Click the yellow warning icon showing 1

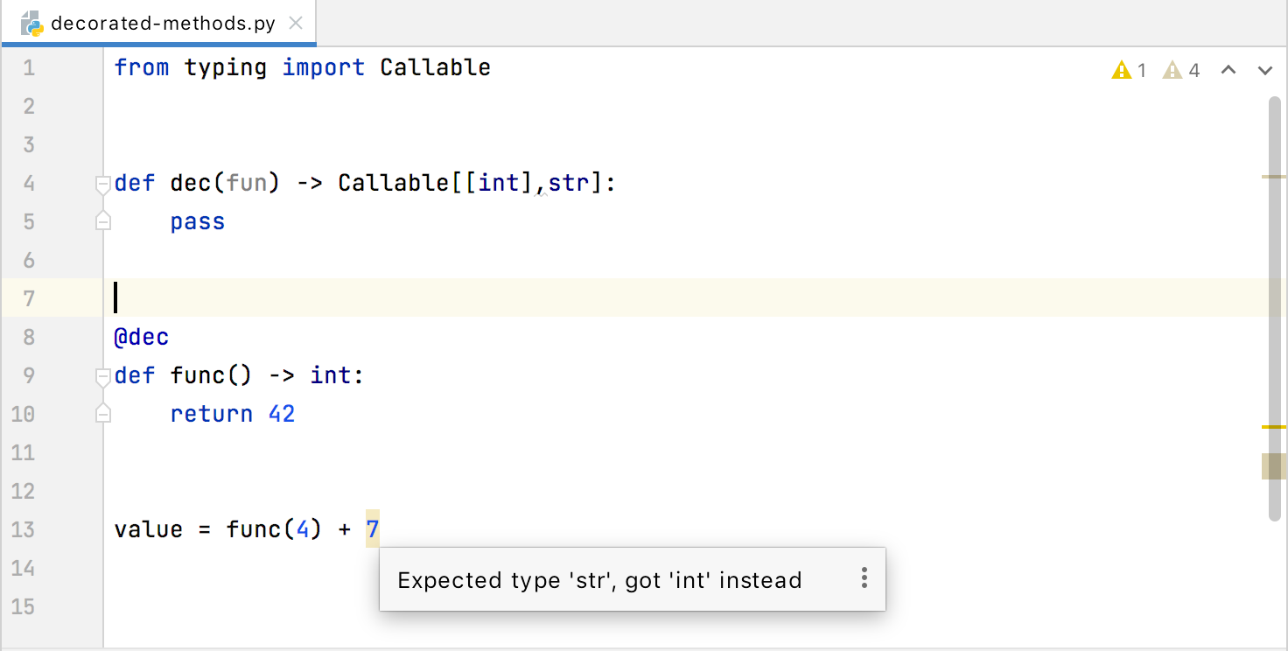tap(1122, 71)
